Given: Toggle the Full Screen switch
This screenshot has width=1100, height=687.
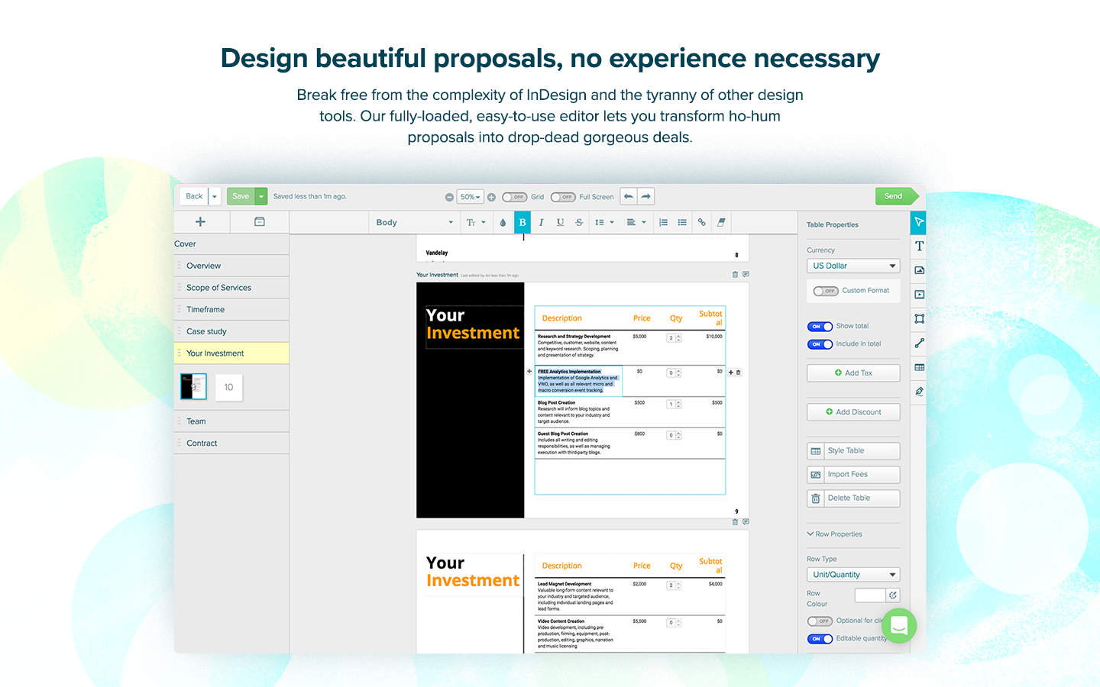Looking at the screenshot, I should coord(563,197).
